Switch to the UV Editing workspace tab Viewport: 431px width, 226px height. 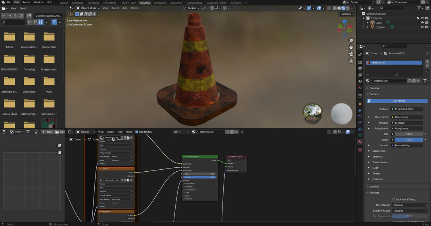point(109,3)
